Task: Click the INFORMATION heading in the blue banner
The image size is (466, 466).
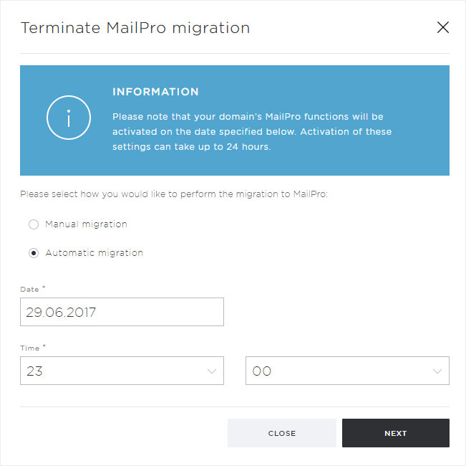Action: (155, 92)
